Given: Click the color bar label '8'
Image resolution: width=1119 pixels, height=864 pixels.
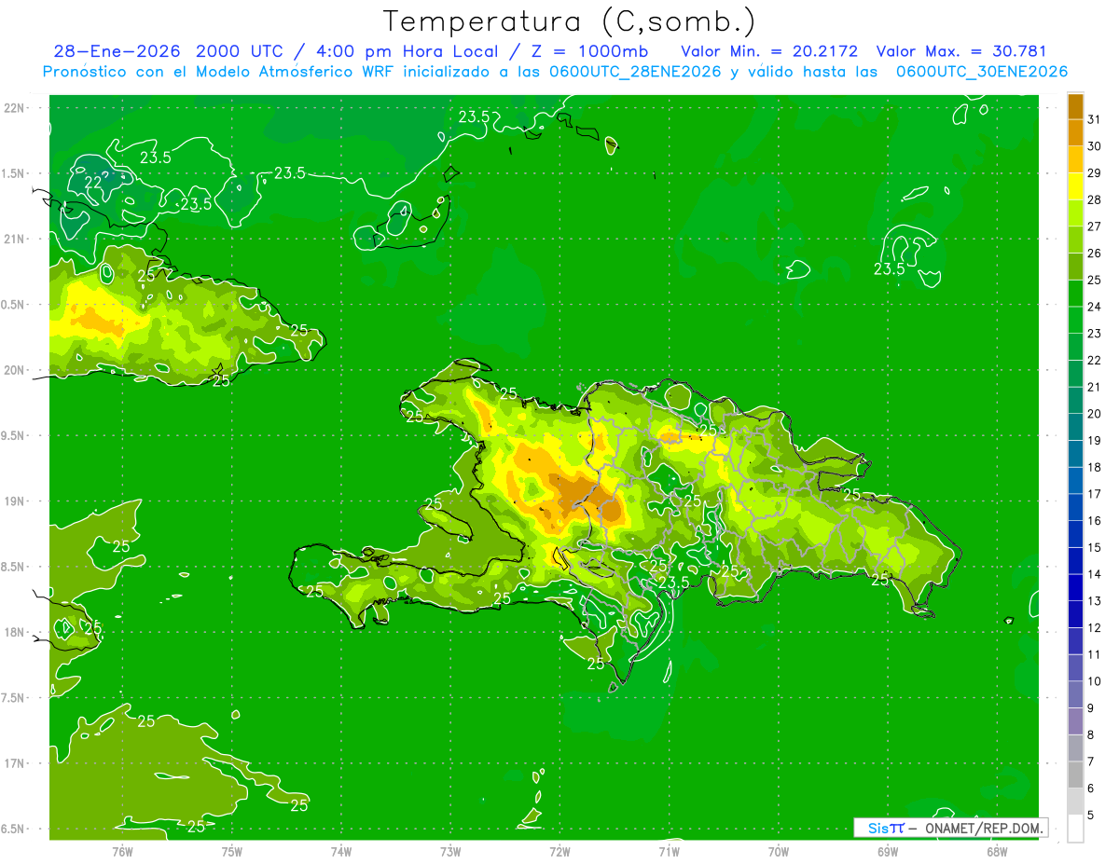Looking at the screenshot, I should 1091,735.
